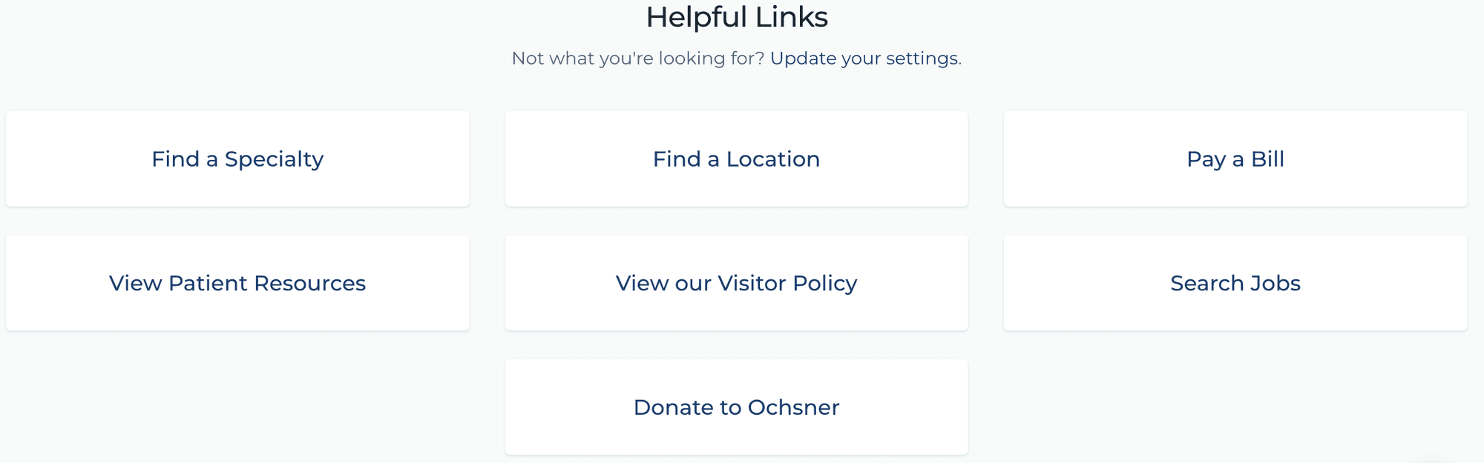Click the "View Patient Resources" link text
The image size is (1484, 463).
click(x=237, y=284)
